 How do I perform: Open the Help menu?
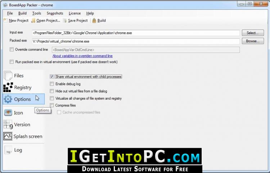[90, 13]
